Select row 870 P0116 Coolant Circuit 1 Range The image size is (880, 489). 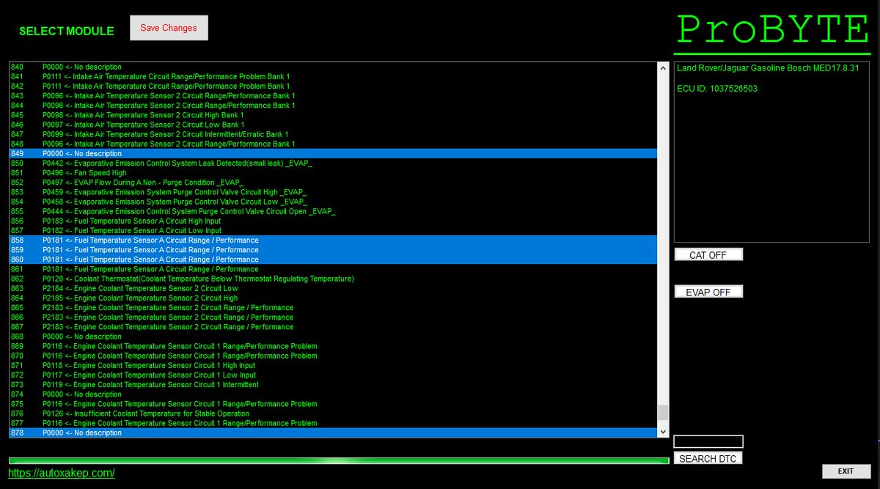tap(333, 356)
